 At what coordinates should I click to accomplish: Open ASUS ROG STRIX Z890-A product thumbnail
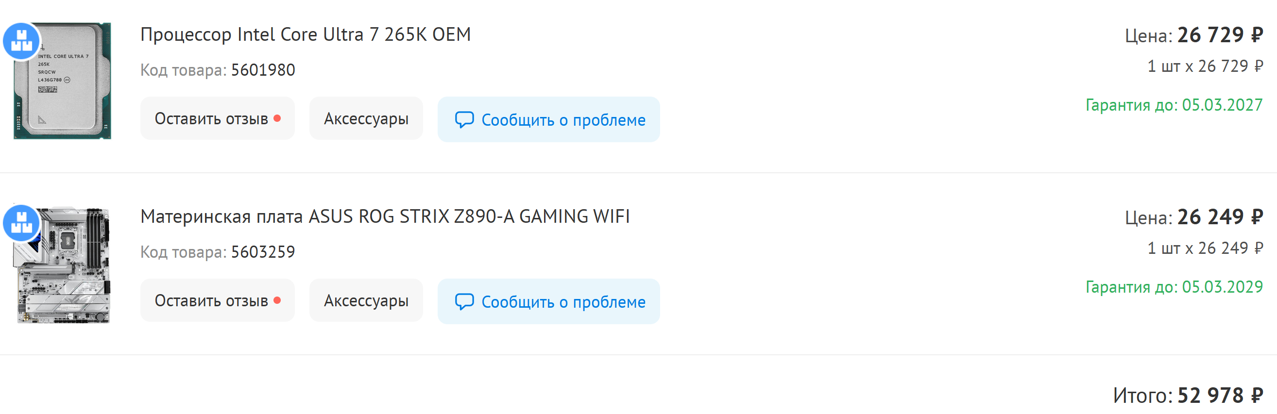pos(63,265)
